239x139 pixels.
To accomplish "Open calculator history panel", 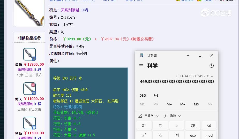I will pyautogui.click(x=212, y=66).
